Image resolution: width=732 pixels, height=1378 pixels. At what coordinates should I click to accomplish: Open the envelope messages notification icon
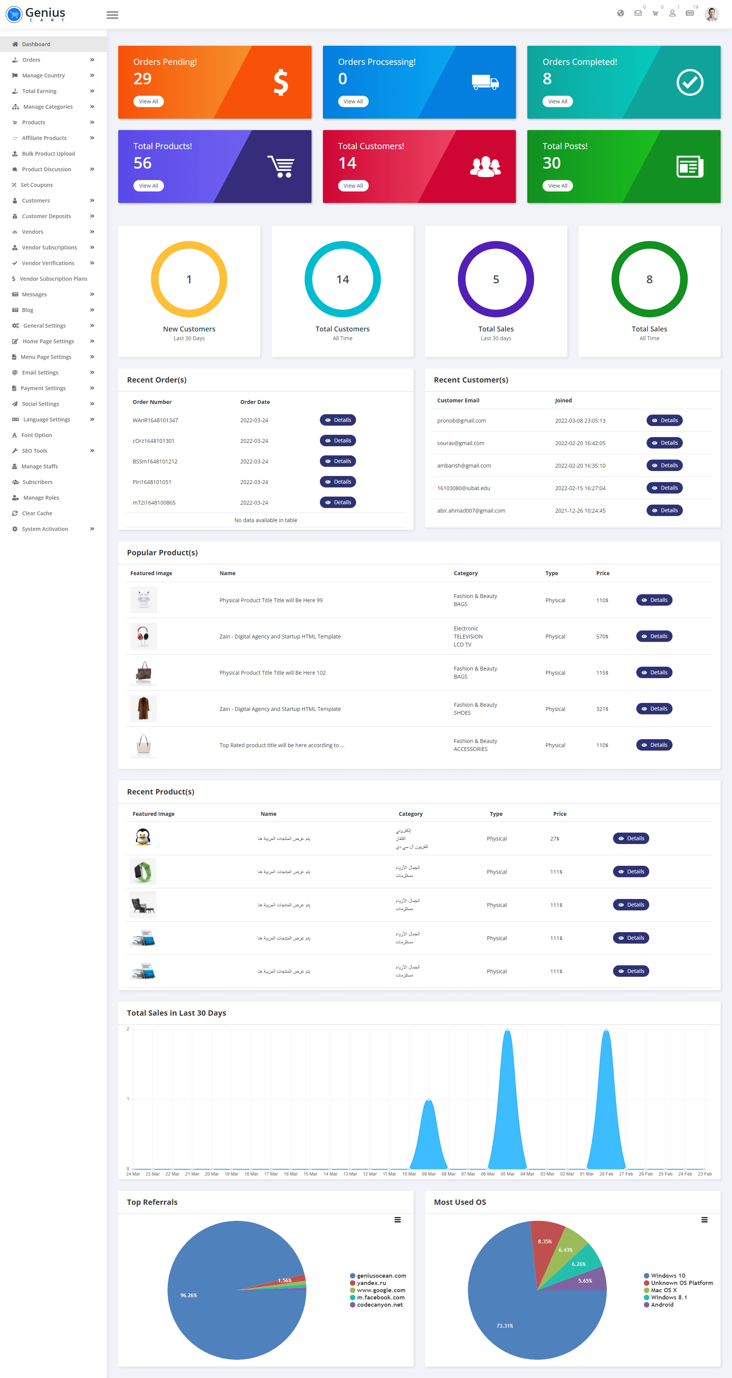[x=637, y=13]
